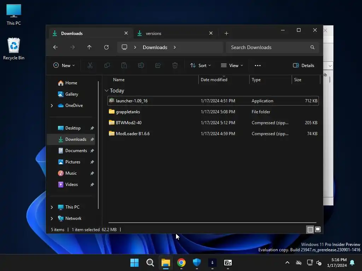Viewport: 362px width, 271px height.
Task: Expand the Network tree node
Action: click(52, 218)
